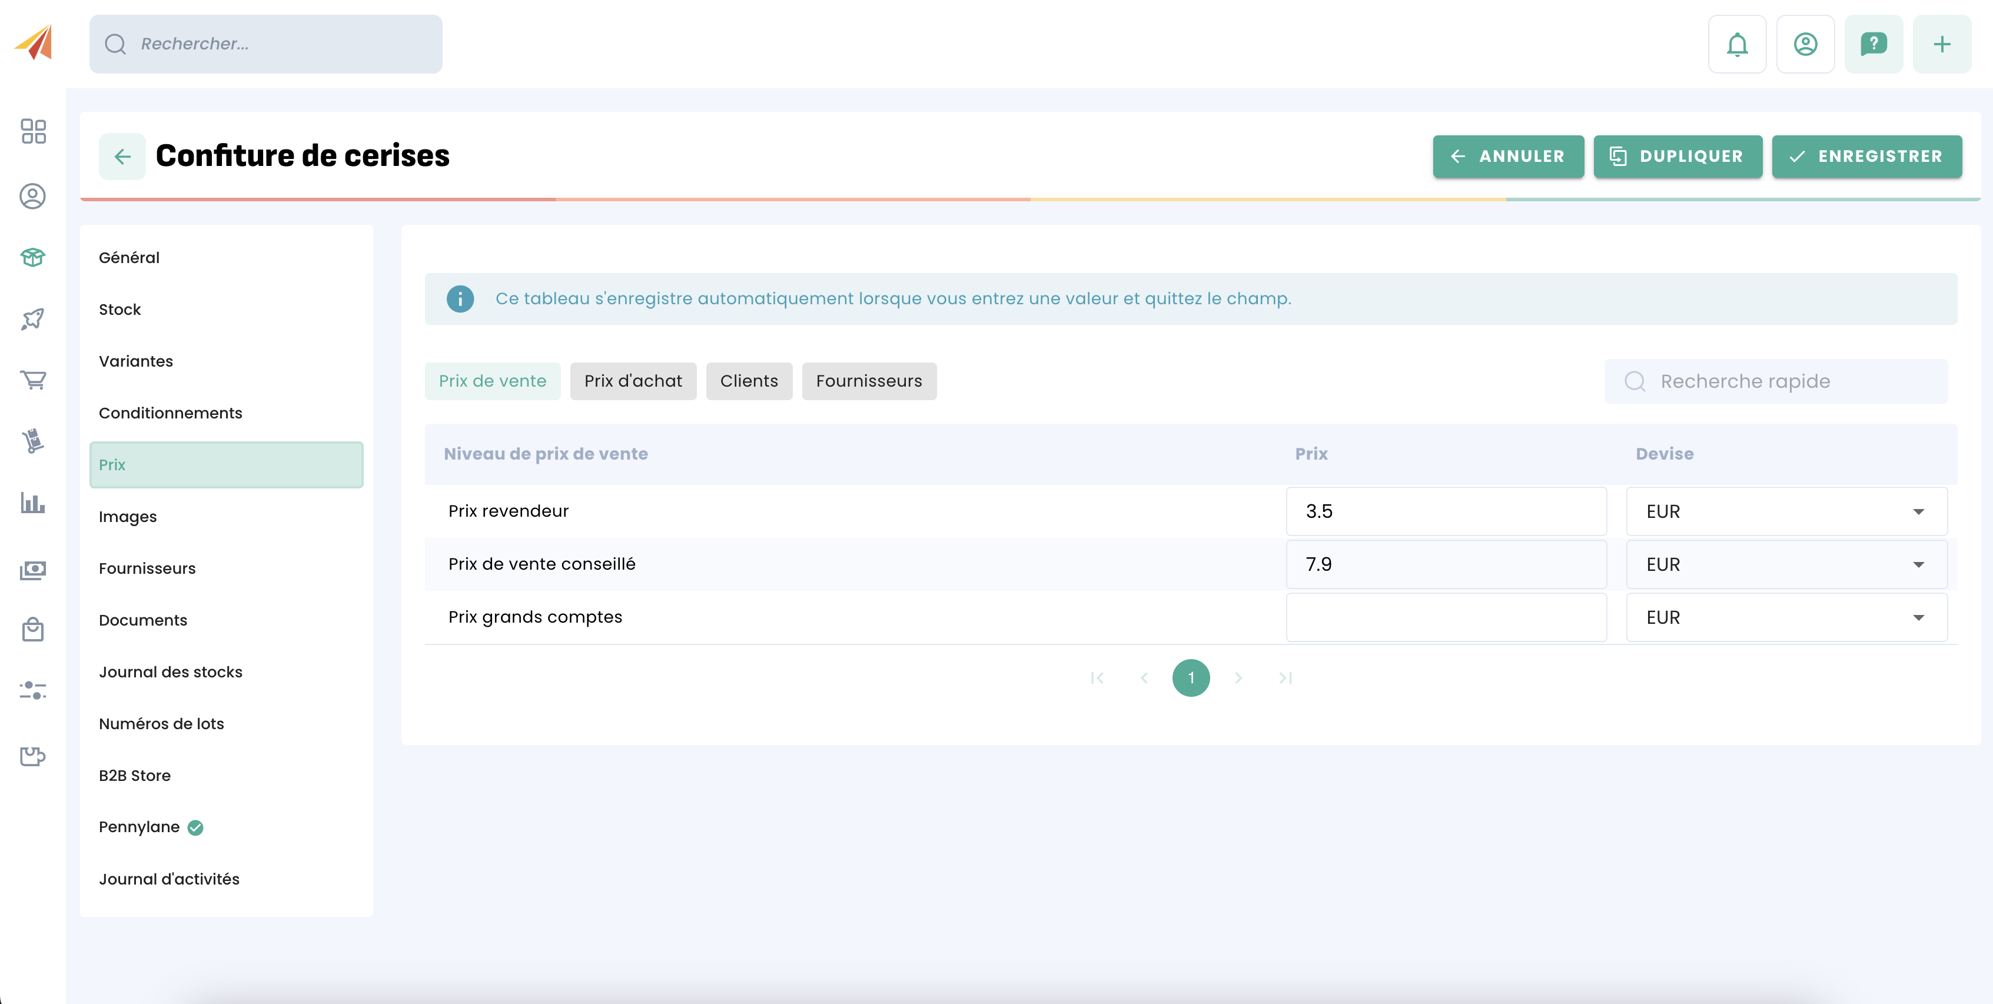Image resolution: width=1993 pixels, height=1004 pixels.
Task: Click the shopping cart sidebar icon
Action: pyautogui.click(x=32, y=380)
